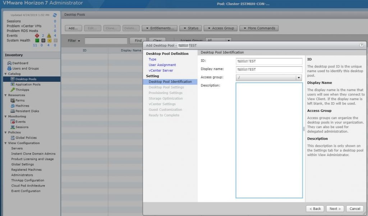The width and height of the screenshot is (368, 216).
Task: Open Product Licensing and Usage
Action: point(32,159)
